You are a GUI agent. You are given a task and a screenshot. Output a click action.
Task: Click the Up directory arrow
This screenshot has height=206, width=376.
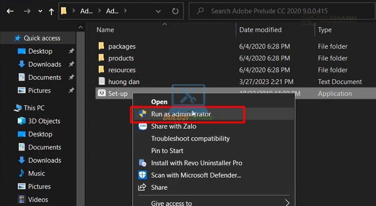[x=50, y=11]
